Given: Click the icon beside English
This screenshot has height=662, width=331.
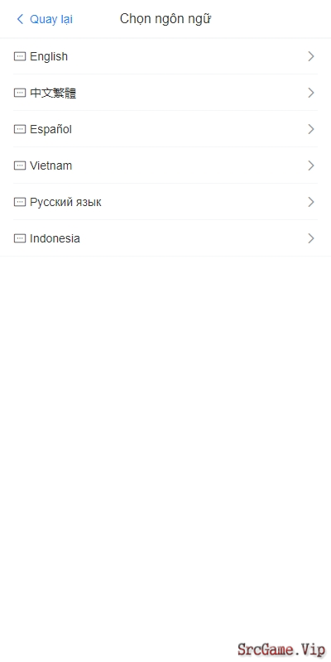Looking at the screenshot, I should point(20,56).
